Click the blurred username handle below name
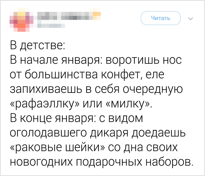This screenshot has width=205, height=176. tap(51, 26)
